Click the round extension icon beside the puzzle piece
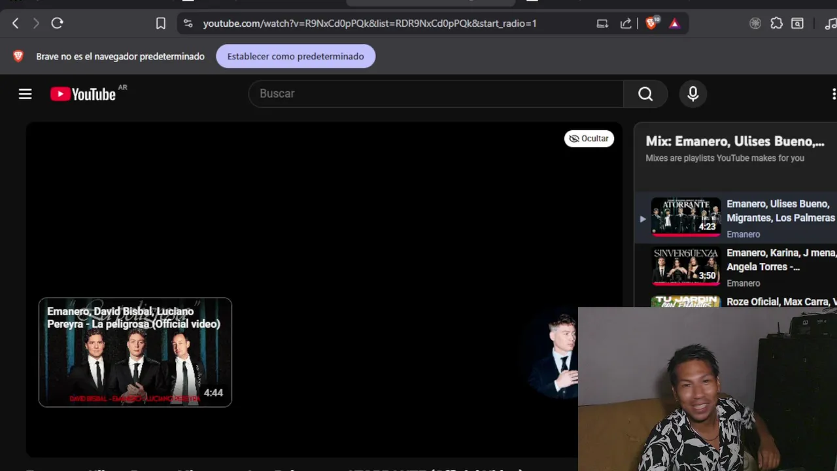 [755, 24]
